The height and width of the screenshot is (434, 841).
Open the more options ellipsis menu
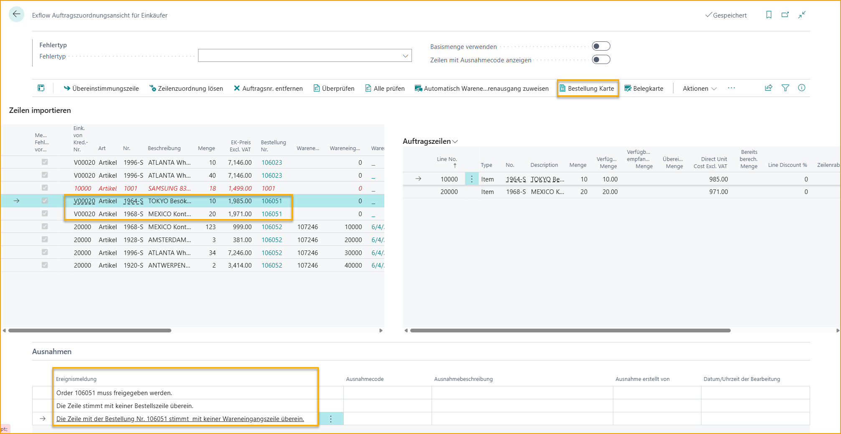coord(731,88)
